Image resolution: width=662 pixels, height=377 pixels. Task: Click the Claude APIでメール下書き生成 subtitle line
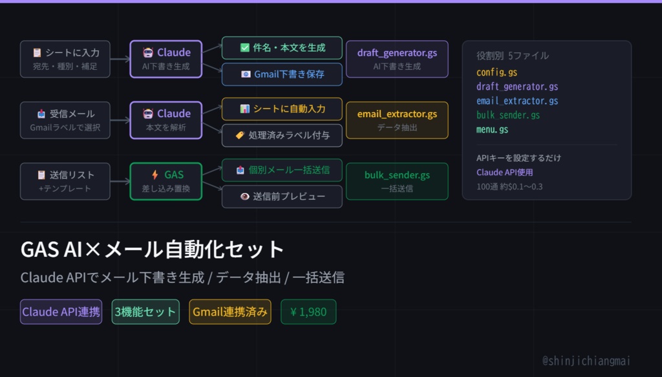pyautogui.click(x=182, y=277)
